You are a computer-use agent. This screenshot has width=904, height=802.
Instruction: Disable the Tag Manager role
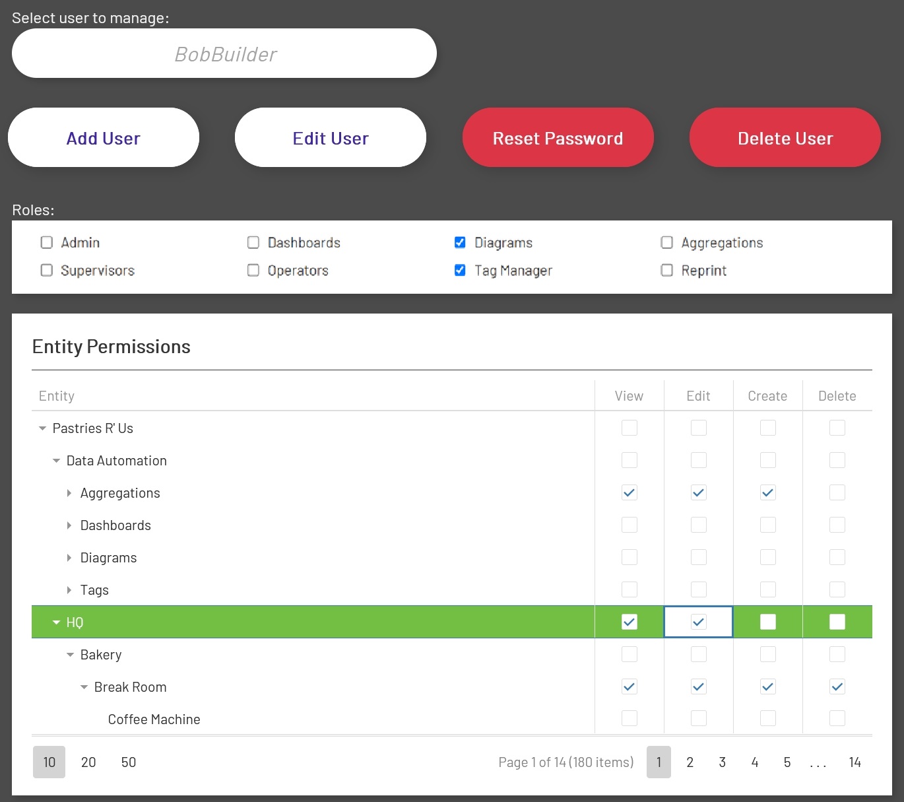[460, 270]
